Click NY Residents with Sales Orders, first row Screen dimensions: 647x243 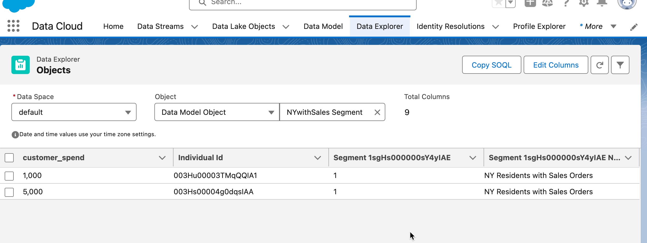(538, 175)
